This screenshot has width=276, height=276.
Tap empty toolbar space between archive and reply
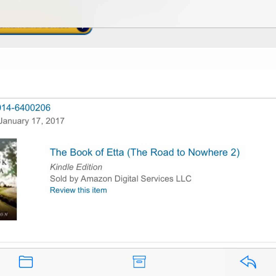point(194,262)
